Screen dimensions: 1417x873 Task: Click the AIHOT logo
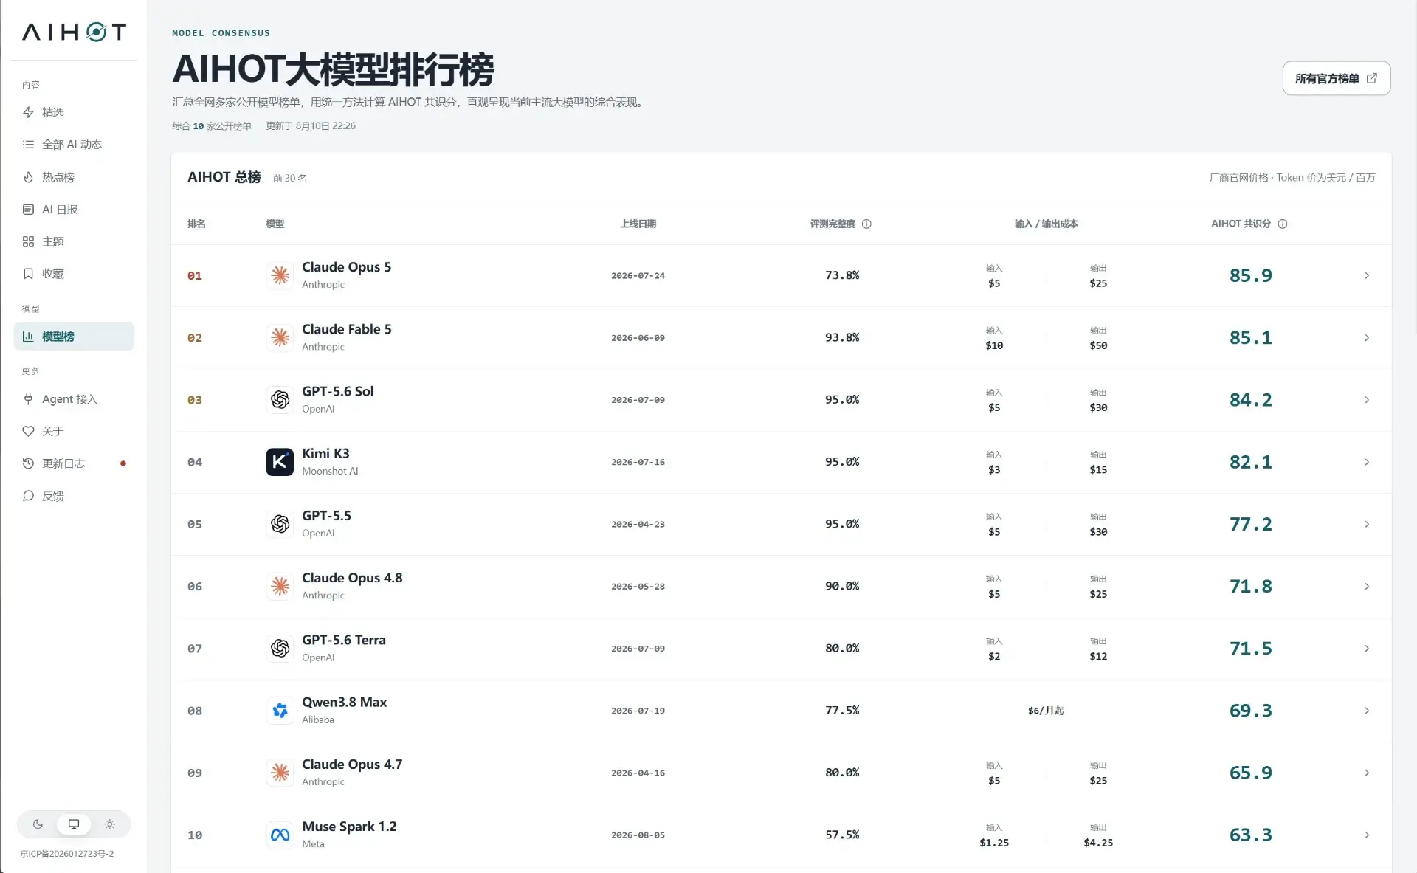click(x=74, y=32)
